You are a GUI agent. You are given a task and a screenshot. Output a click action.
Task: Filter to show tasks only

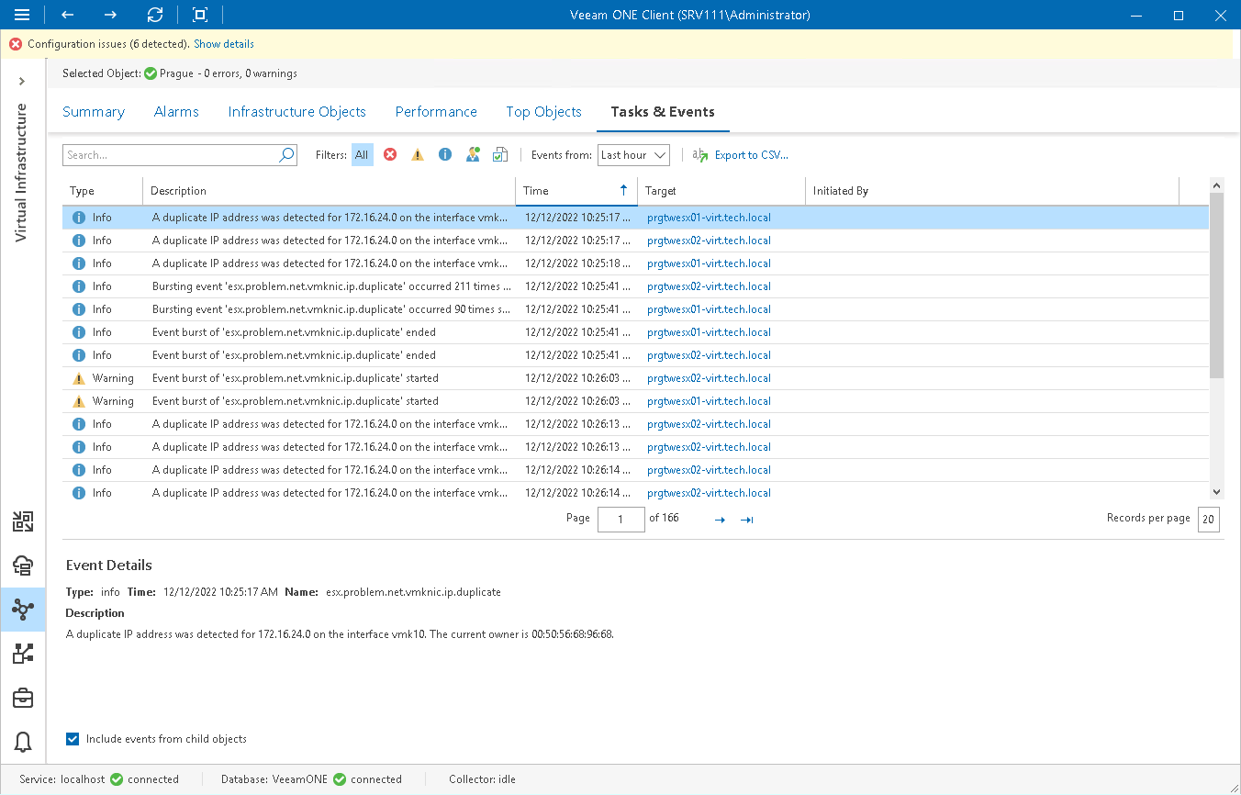click(x=500, y=154)
